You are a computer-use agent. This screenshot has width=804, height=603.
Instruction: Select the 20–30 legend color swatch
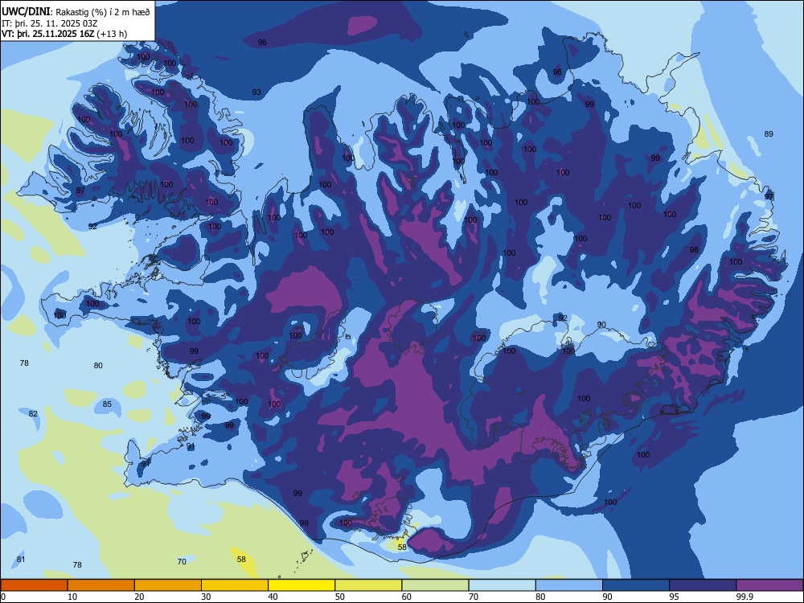tap(168, 585)
